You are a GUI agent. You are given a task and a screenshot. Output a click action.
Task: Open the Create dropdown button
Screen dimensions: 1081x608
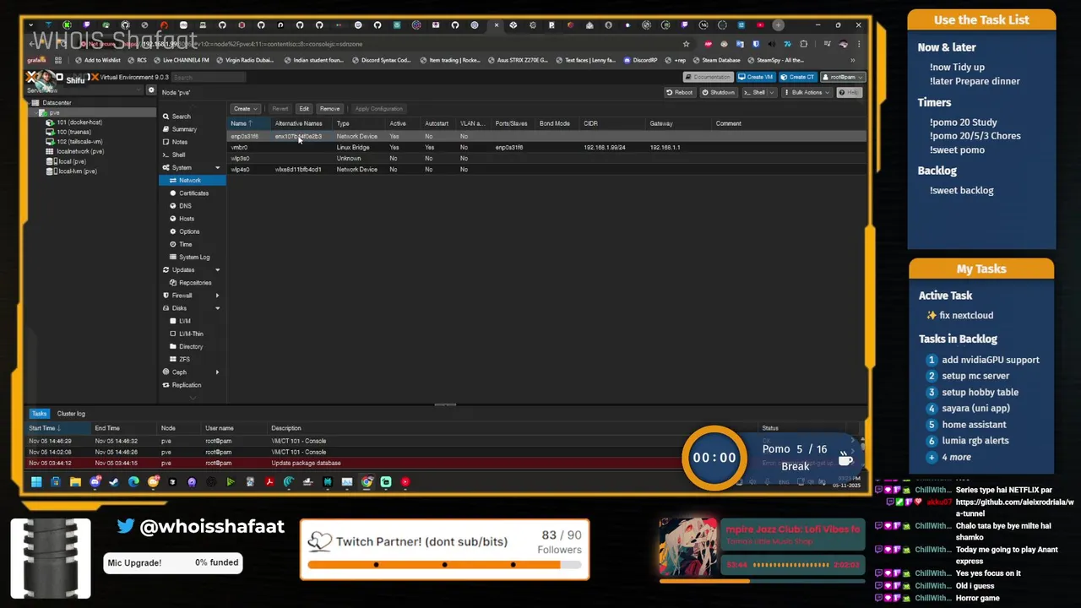click(x=245, y=109)
